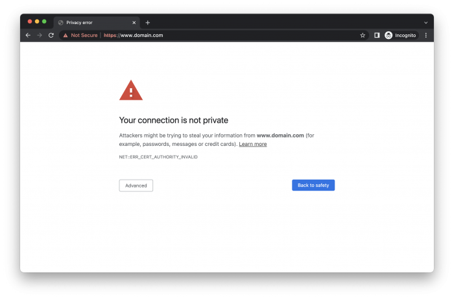Click the green window maximize button
This screenshot has width=454, height=299.
(44, 21)
